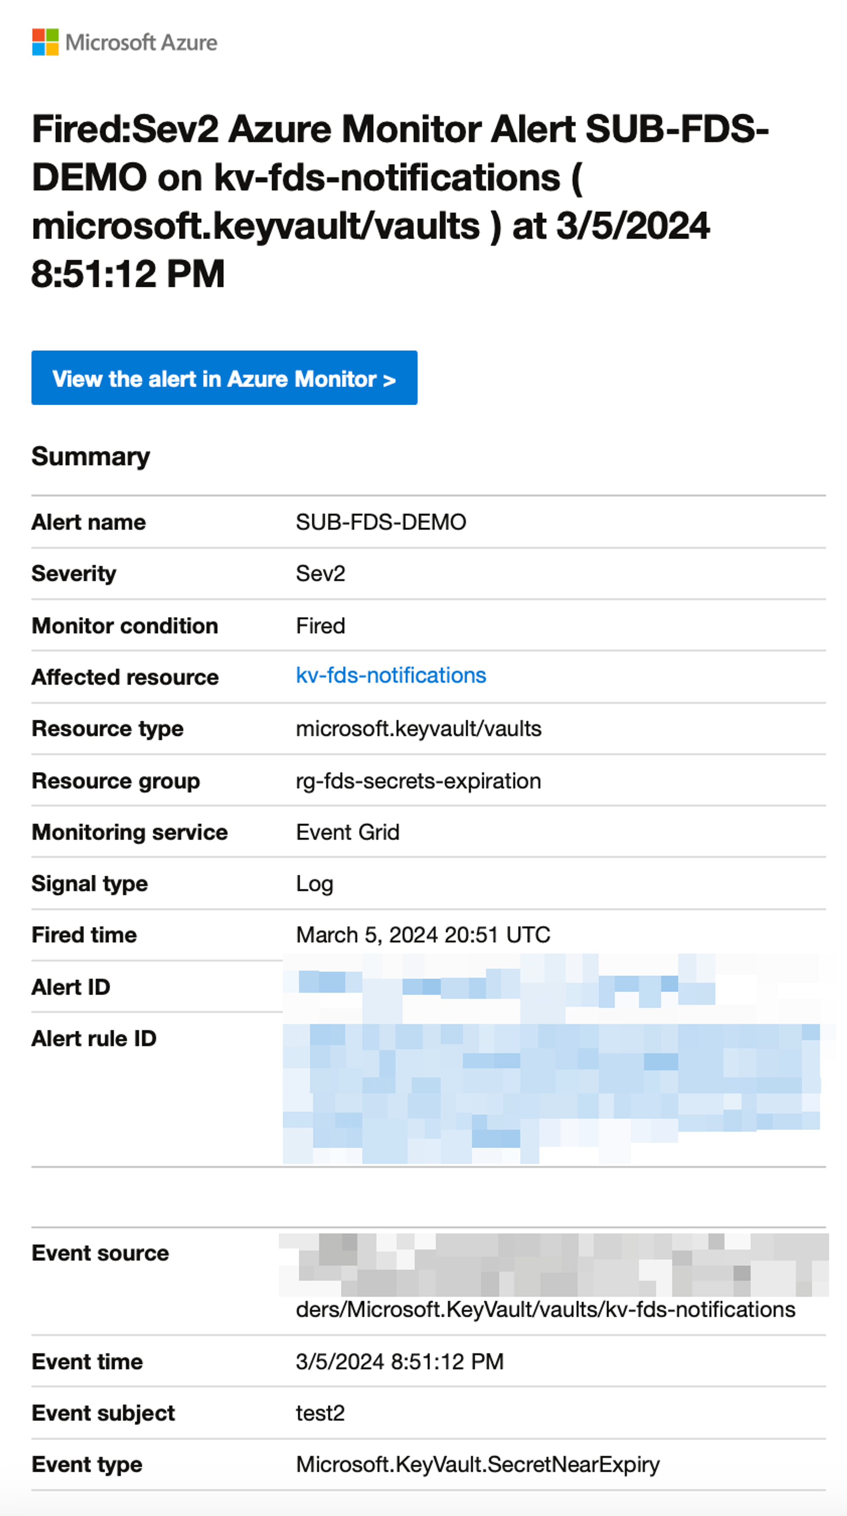The width and height of the screenshot is (847, 1516).
Task: Click the 'Affected resource' label
Action: click(125, 677)
